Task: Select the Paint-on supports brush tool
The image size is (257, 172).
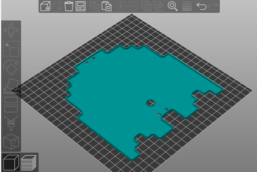Action: [x=11, y=123]
